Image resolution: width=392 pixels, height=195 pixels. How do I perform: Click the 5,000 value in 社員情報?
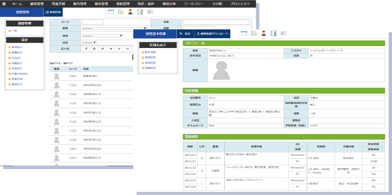(314, 125)
